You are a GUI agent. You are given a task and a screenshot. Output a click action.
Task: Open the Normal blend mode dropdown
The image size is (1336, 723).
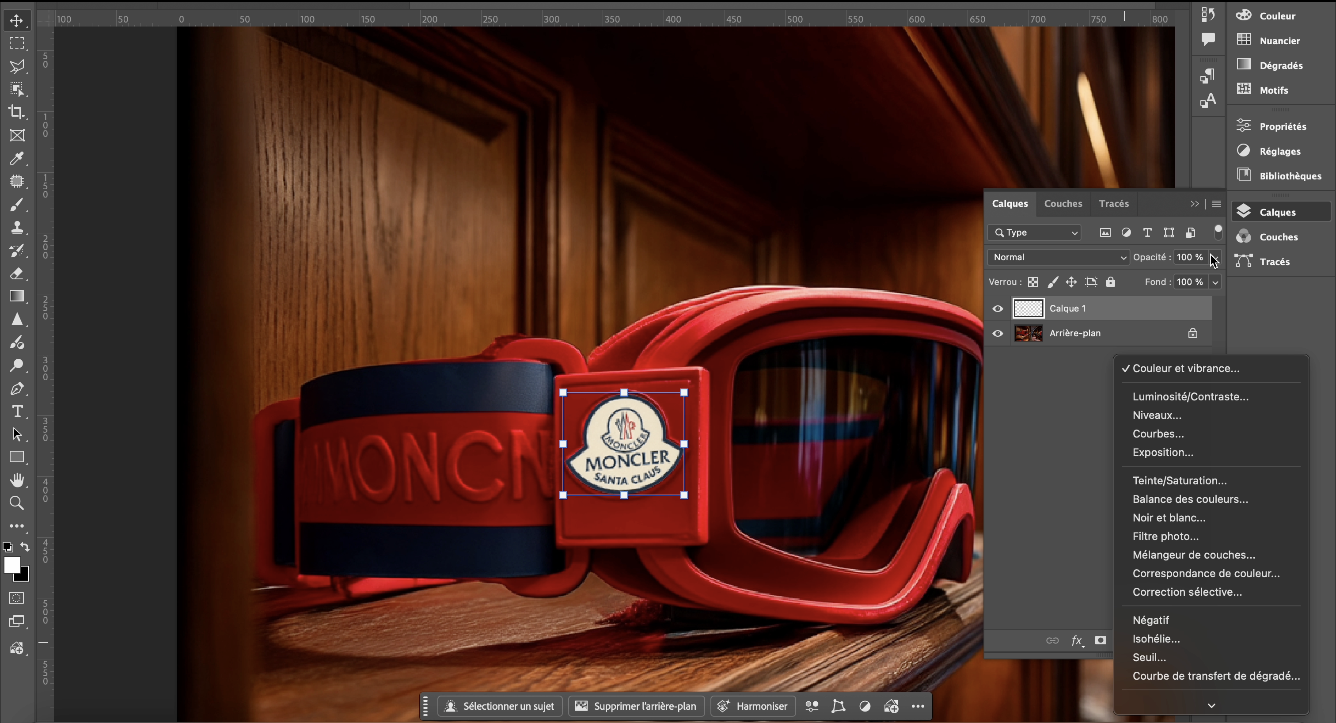pyautogui.click(x=1058, y=257)
